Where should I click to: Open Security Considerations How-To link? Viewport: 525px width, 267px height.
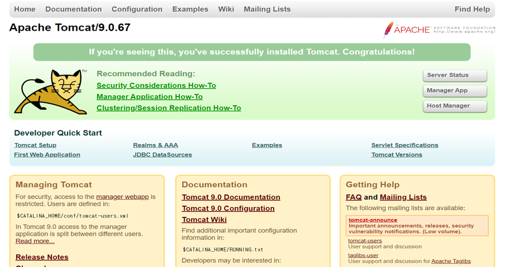pyautogui.click(x=156, y=85)
